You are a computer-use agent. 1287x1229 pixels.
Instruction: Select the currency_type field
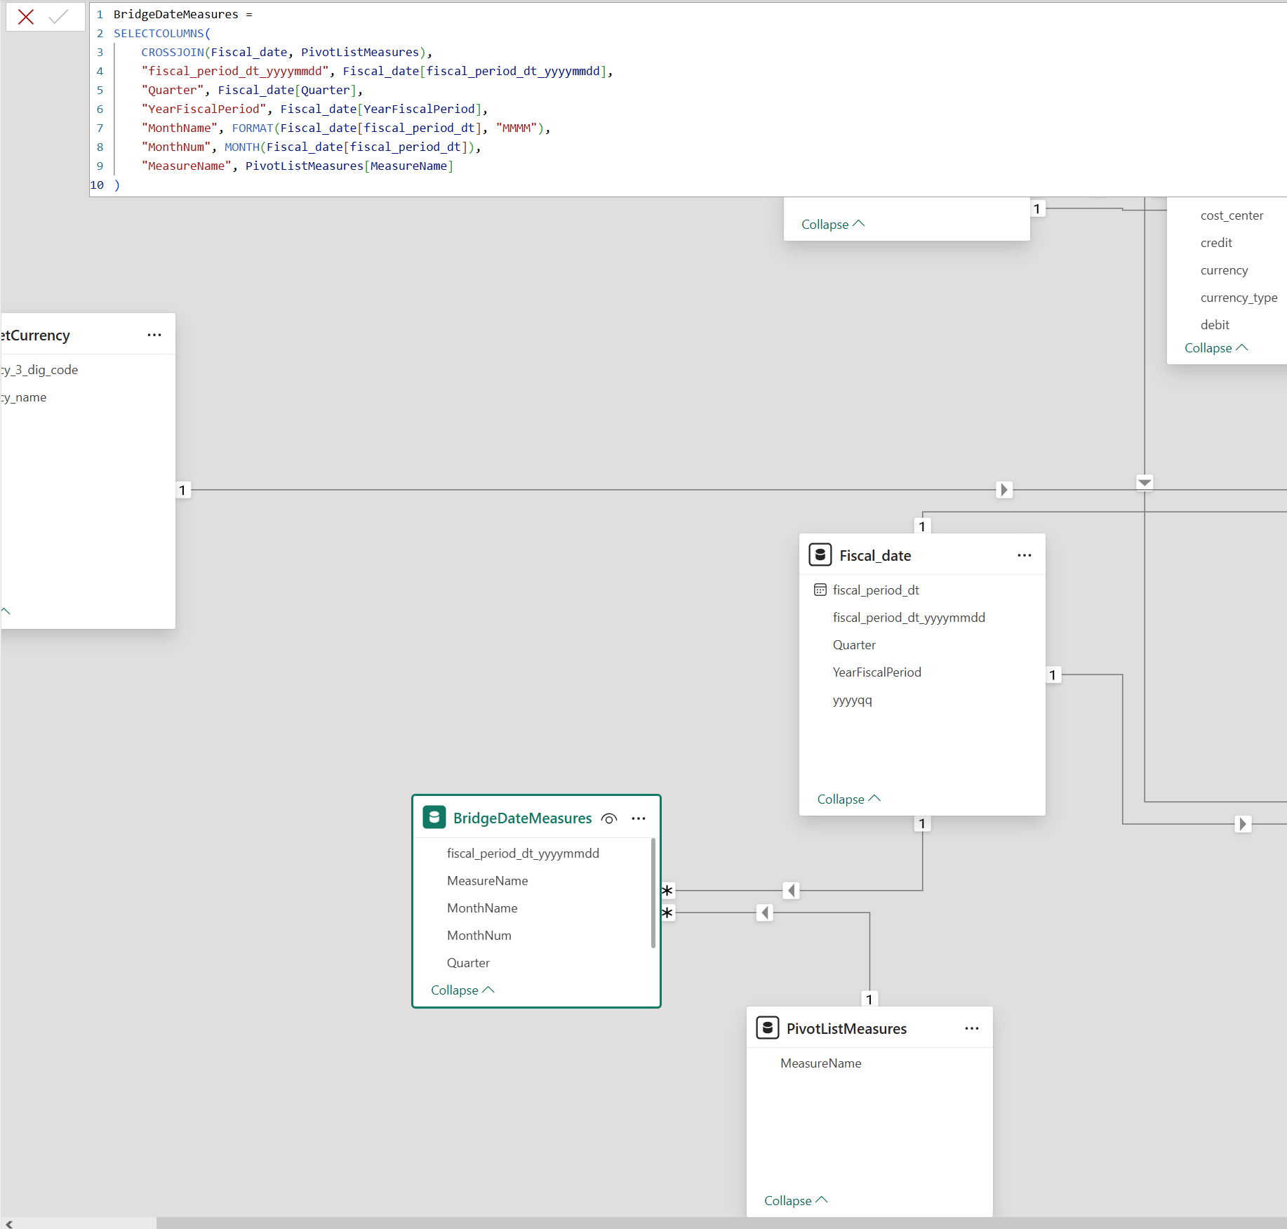pyautogui.click(x=1239, y=297)
